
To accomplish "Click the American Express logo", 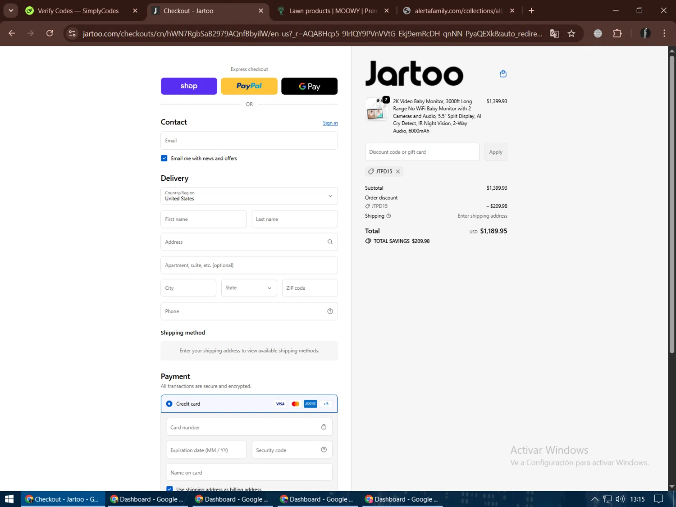I will click(311, 404).
